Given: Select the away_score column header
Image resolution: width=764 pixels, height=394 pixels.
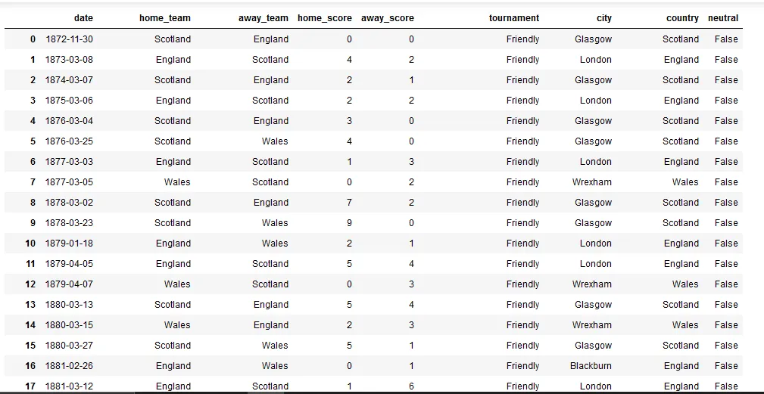Looking at the screenshot, I should [388, 18].
